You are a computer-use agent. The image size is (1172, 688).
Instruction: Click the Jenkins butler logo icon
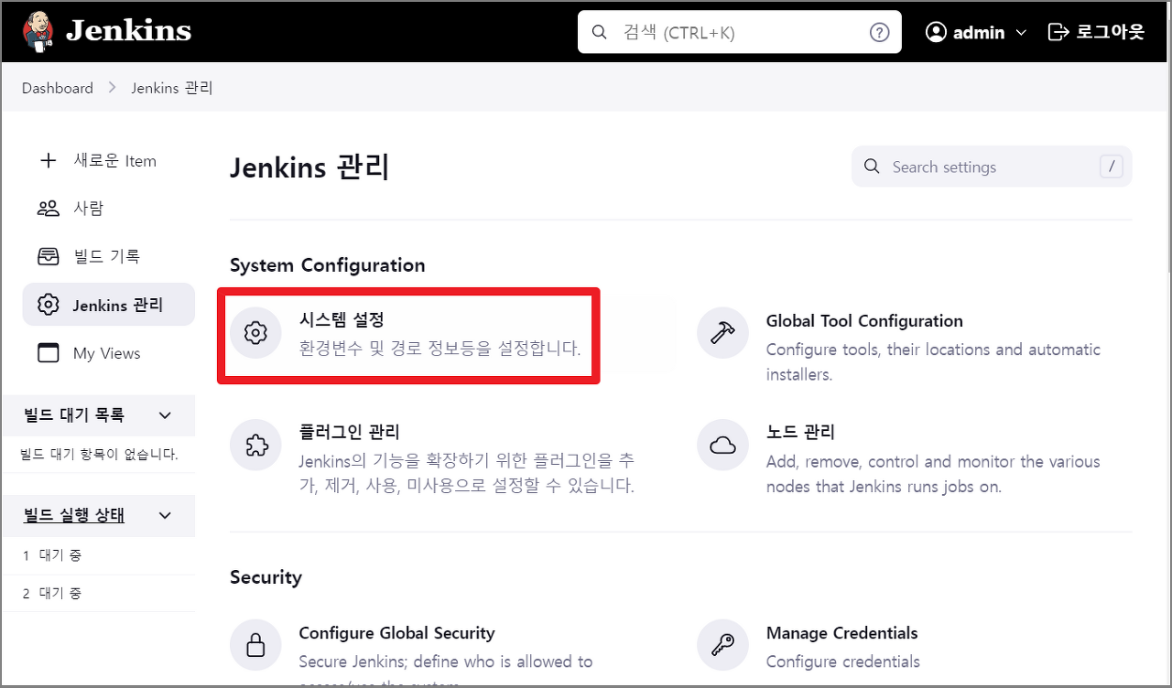pos(38,32)
